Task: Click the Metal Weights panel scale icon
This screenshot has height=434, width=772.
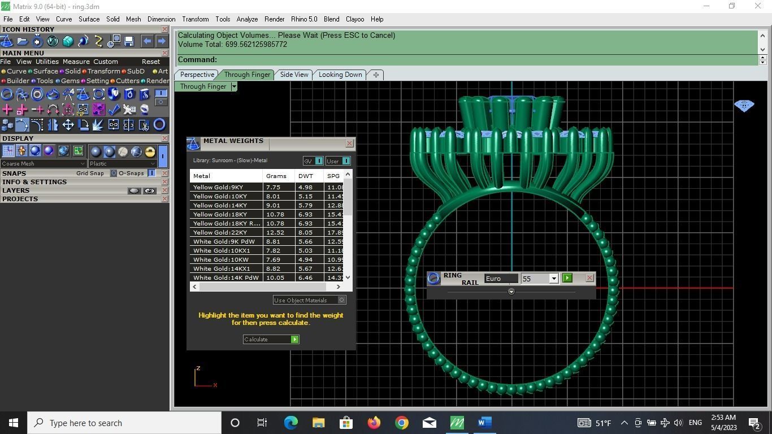Action: [x=193, y=144]
